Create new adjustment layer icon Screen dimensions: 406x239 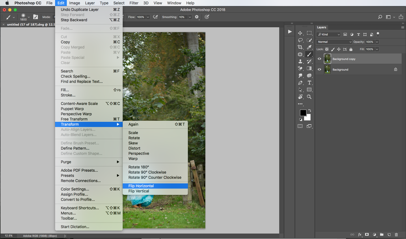[374, 235]
